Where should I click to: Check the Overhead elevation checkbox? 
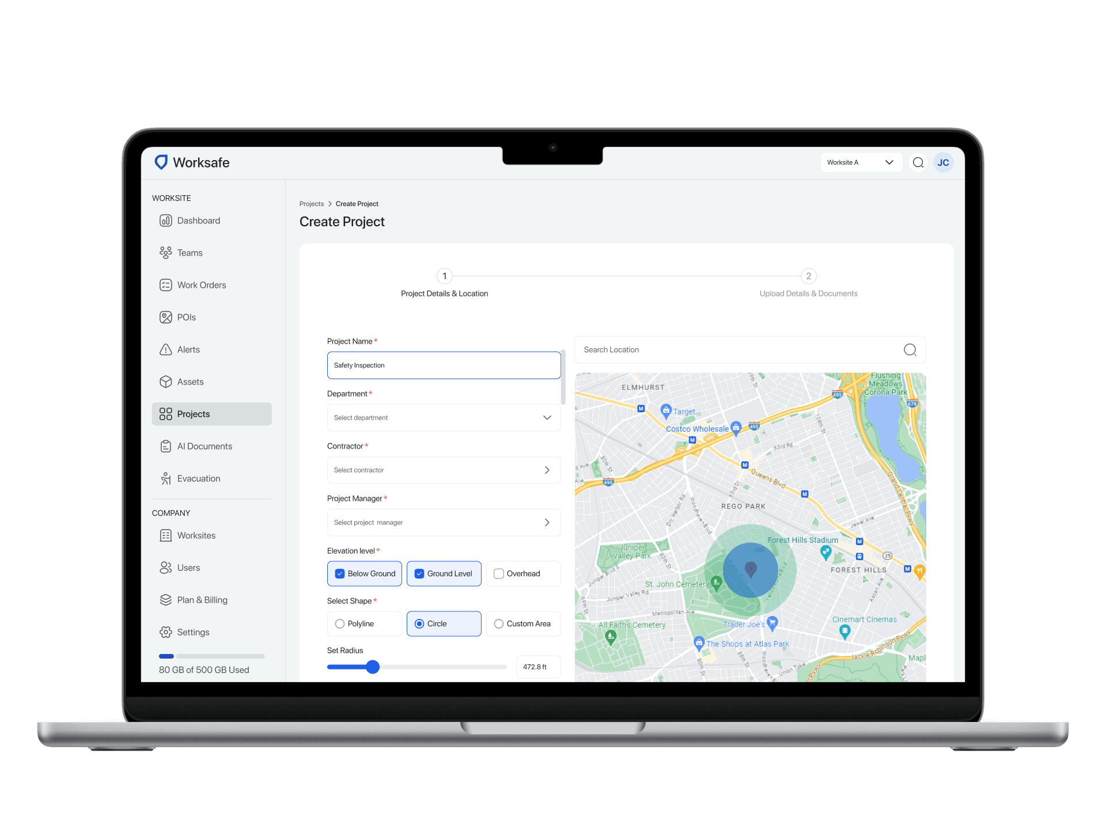499,574
